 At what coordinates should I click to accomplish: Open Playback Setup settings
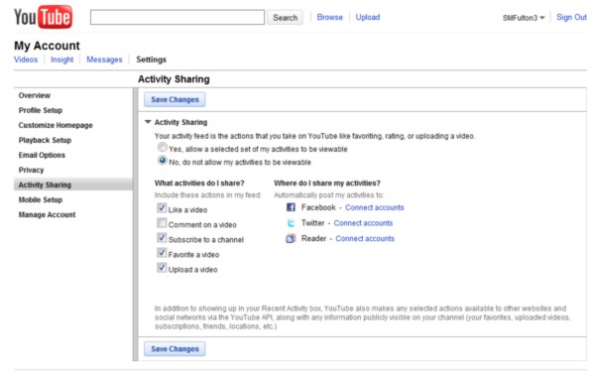pyautogui.click(x=45, y=140)
